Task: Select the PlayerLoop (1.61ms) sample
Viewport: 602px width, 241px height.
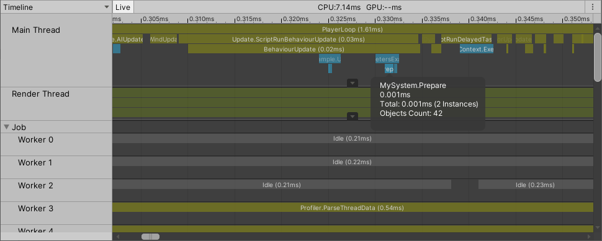Action: 353,29
